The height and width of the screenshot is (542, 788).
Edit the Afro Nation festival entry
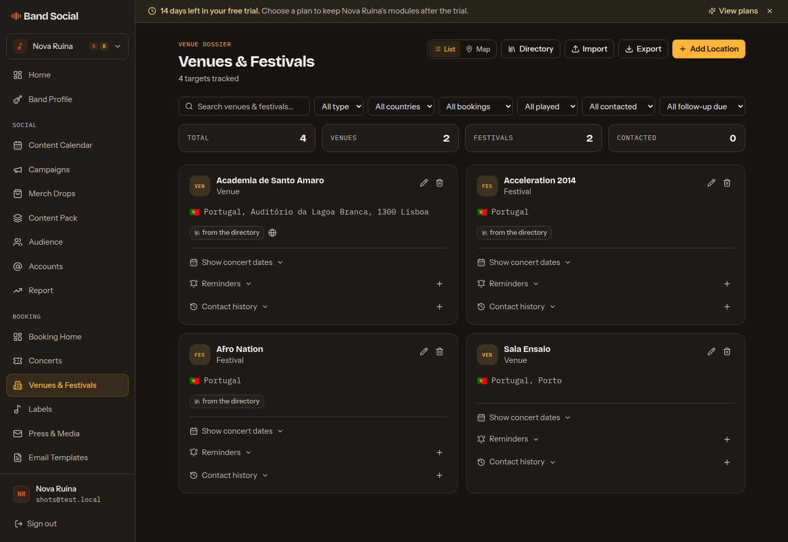tap(424, 351)
